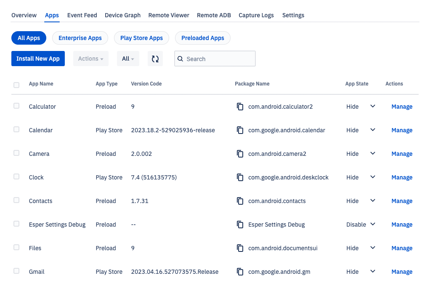Copy the com.android.calculator2 package name
This screenshot has height=286, width=430.
[240, 107]
